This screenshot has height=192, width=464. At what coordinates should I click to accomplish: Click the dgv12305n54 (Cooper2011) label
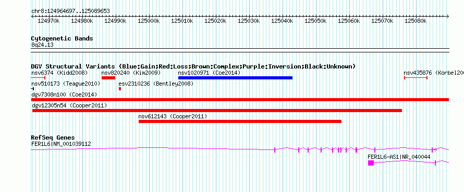click(69, 105)
